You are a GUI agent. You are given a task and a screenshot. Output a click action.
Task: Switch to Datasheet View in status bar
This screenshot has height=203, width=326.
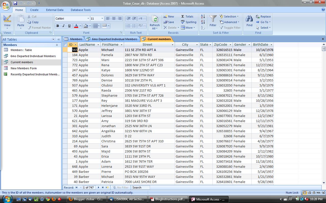305,193
